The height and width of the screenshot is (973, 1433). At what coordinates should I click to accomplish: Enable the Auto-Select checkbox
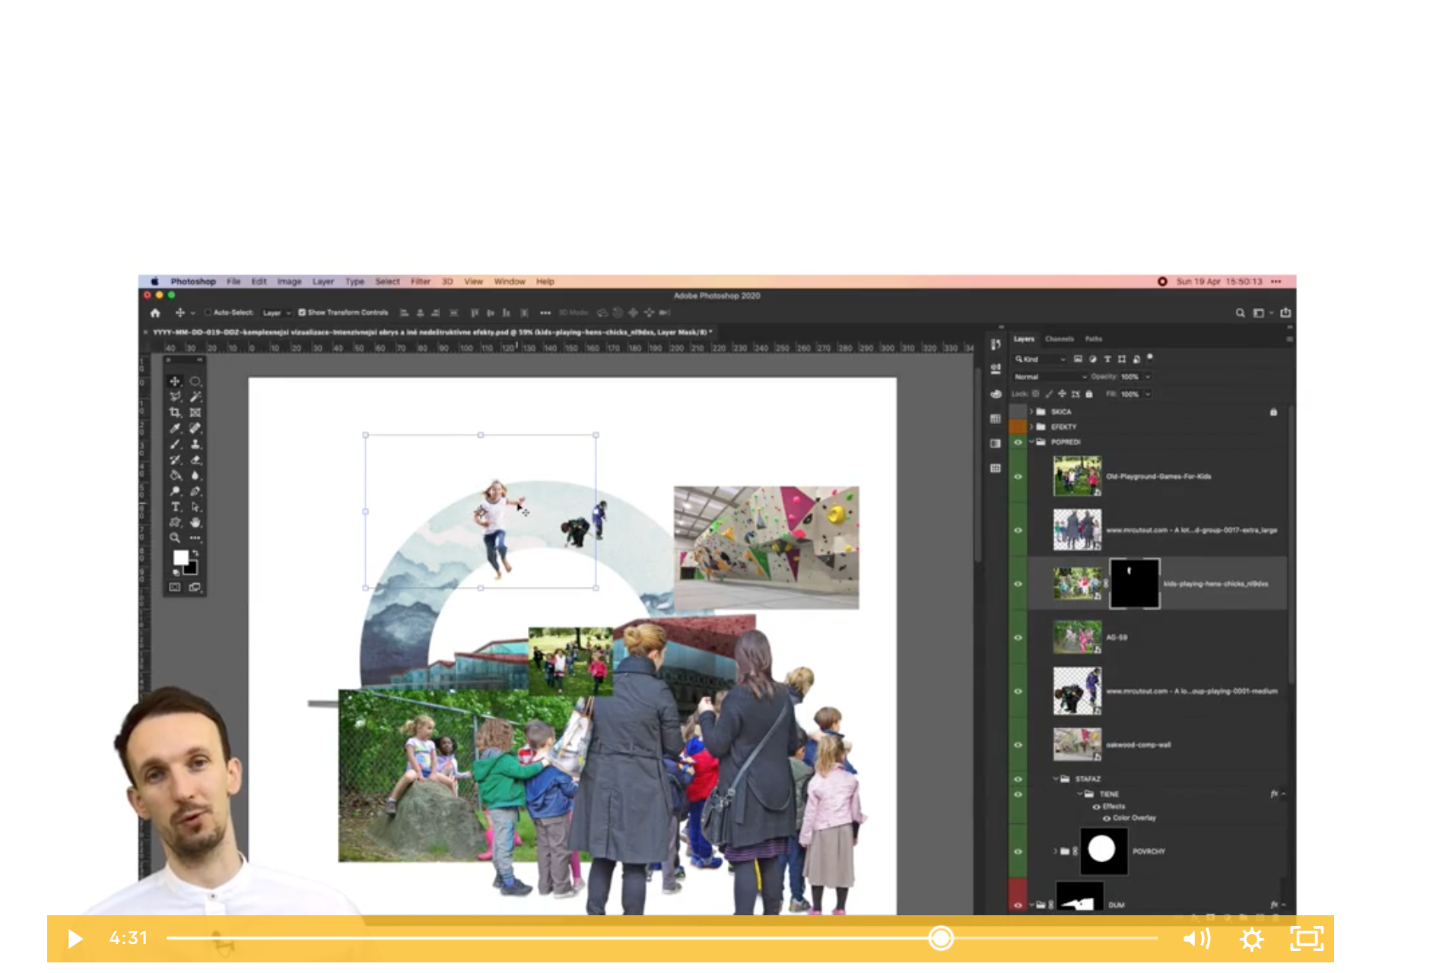point(208,312)
